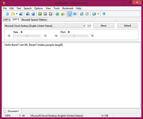Image resolution: width=143 pixels, height=119 pixels.
Task: Open the Help menu
Action: click(x=79, y=8)
